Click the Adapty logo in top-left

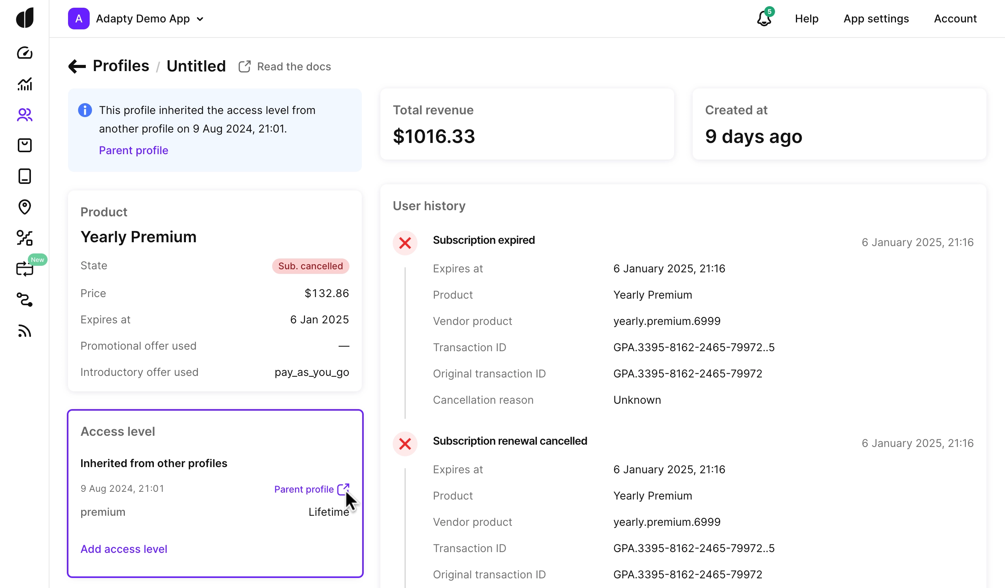click(24, 18)
